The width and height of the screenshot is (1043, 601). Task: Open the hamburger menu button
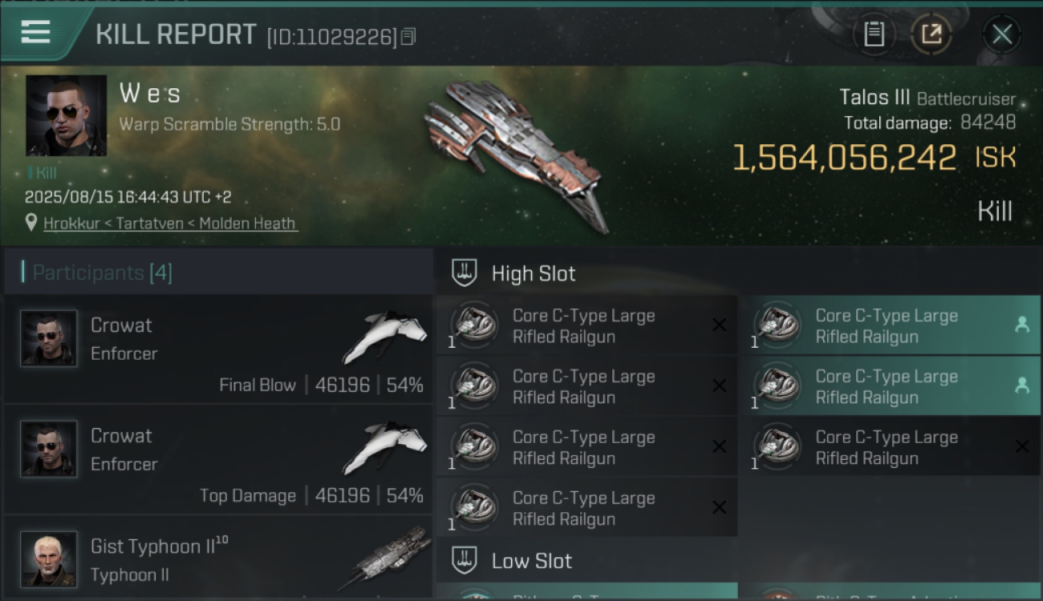pos(35,32)
